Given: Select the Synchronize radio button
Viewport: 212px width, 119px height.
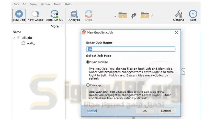Looking at the screenshot, I should click(88, 62).
